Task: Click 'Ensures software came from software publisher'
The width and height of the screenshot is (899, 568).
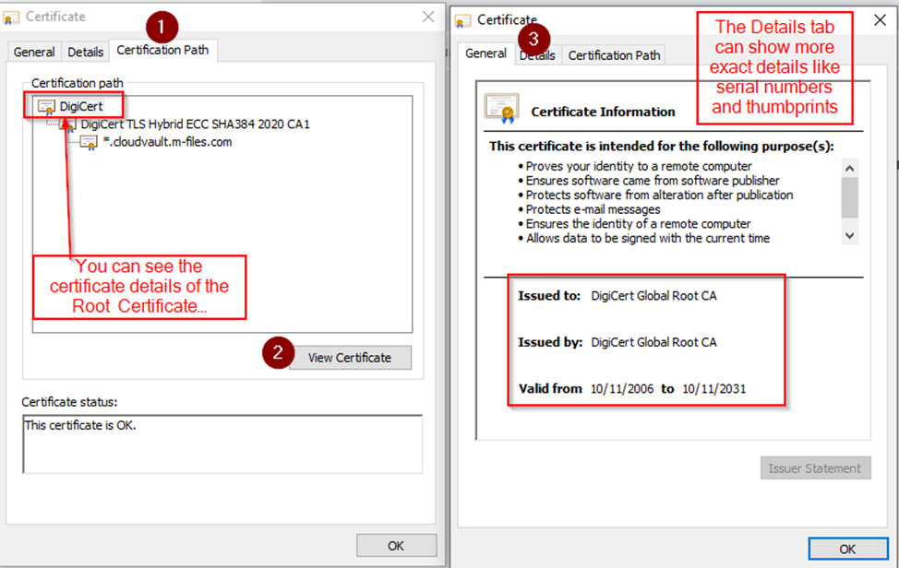Action: pos(653,181)
